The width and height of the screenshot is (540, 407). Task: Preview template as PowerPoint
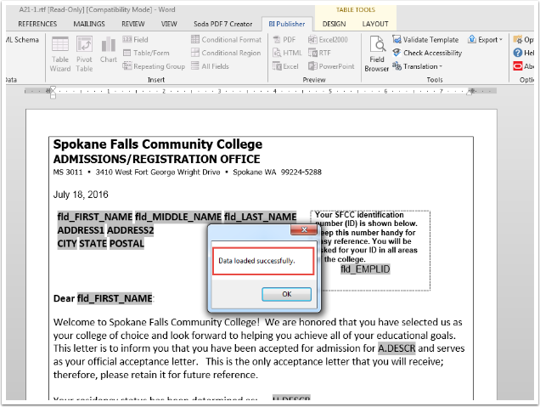pyautogui.click(x=331, y=66)
